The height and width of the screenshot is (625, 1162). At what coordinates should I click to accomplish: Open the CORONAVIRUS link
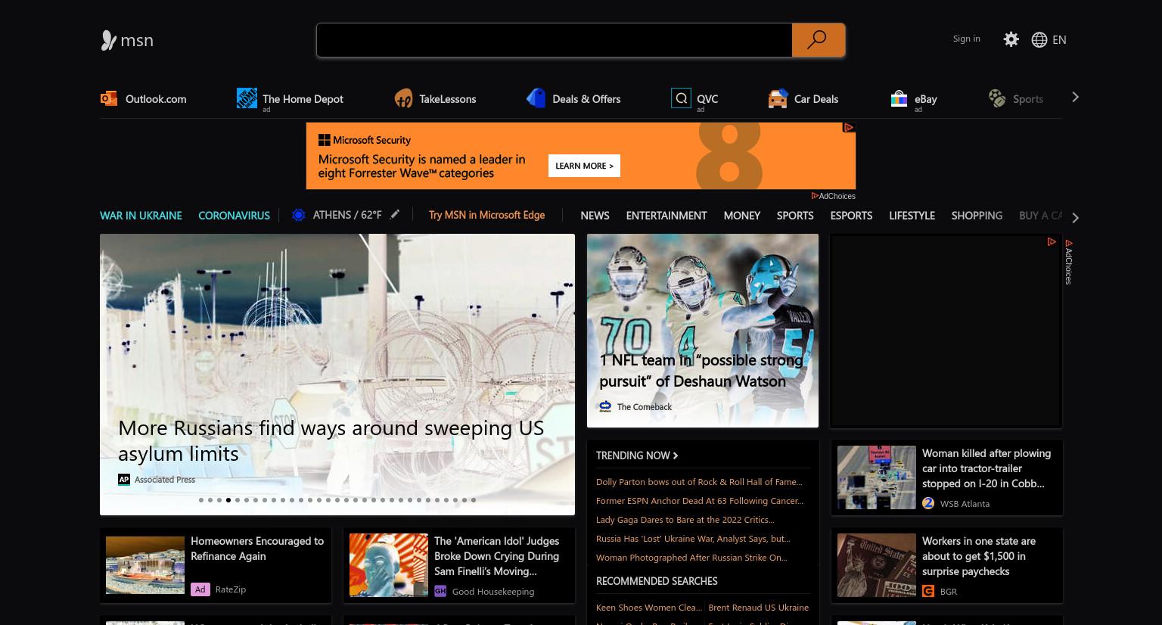[x=234, y=215]
